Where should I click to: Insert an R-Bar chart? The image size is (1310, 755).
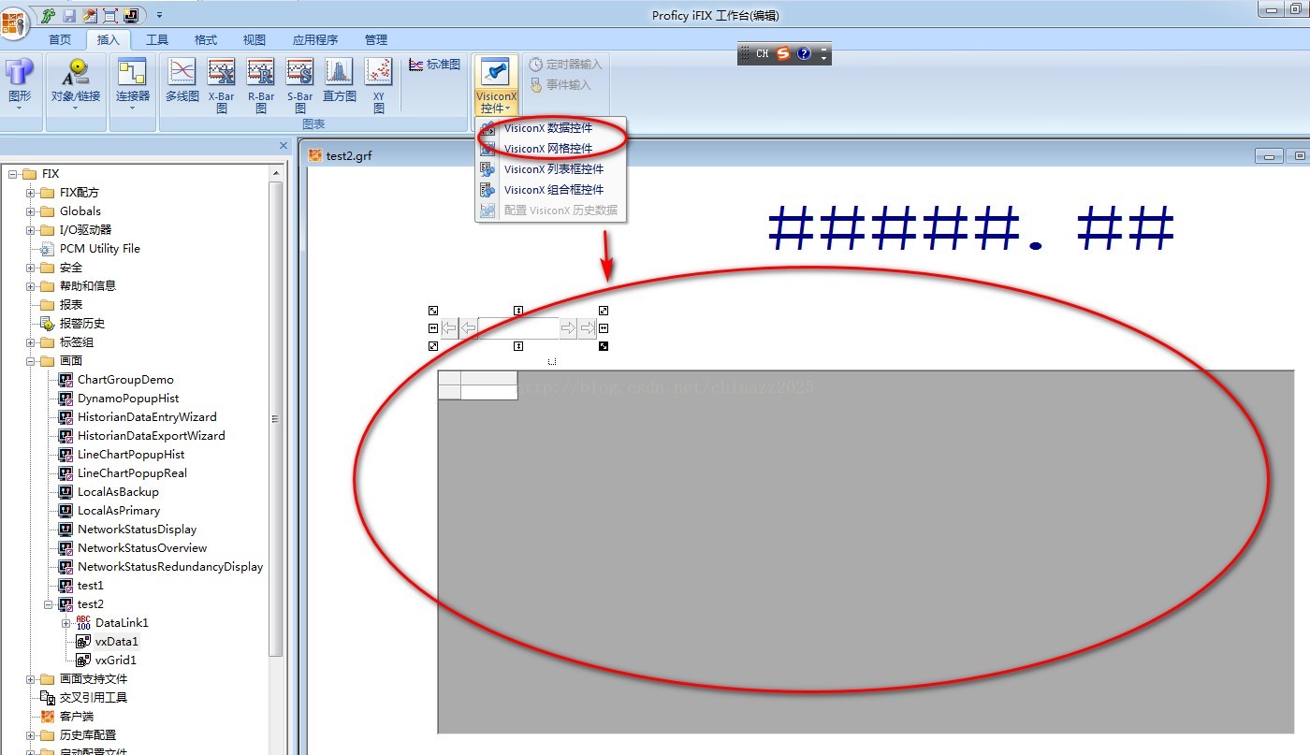[261, 85]
